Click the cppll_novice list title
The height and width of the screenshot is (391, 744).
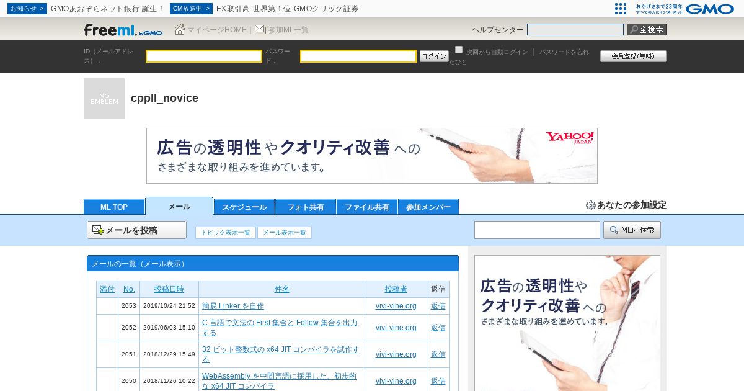(x=164, y=98)
